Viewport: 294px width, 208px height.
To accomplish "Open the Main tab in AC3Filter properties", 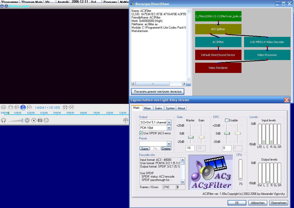I will 136,108.
